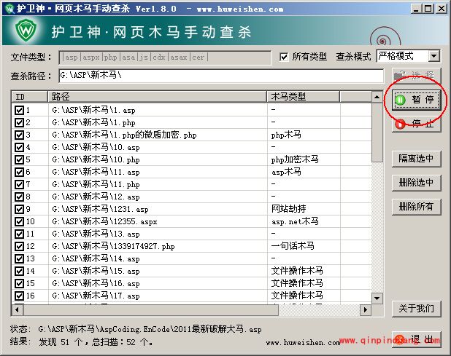The image size is (451, 356).
Task: Toggle checkbox for row 9 (1231.asp)
Action: coord(19,209)
